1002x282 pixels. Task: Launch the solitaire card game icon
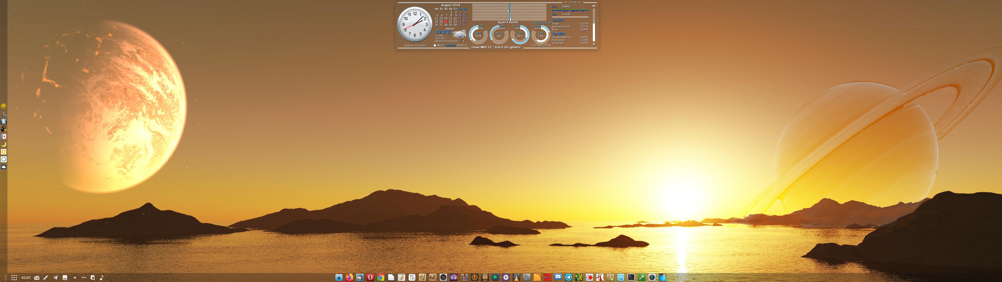[4, 137]
